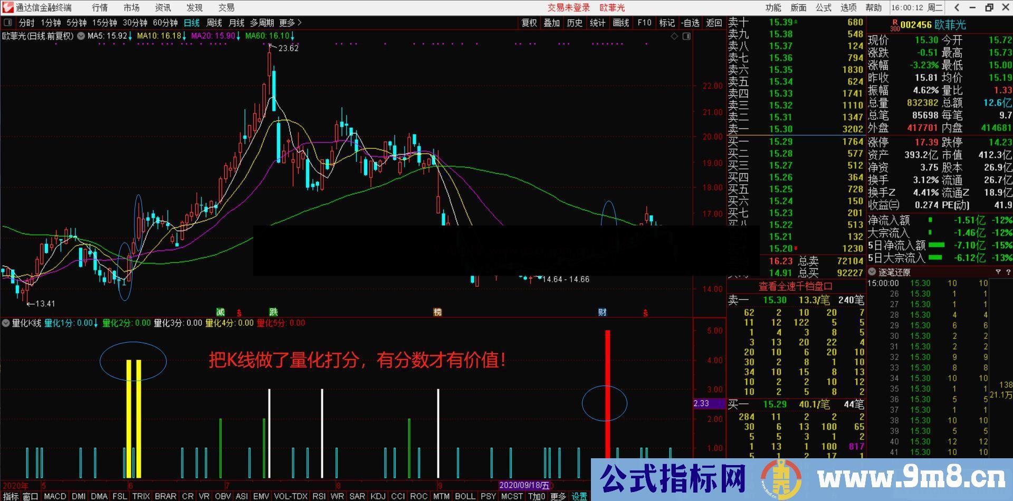1013x501 pixels.
Task: Switch to 月线 monthly period
Action: tap(236, 23)
